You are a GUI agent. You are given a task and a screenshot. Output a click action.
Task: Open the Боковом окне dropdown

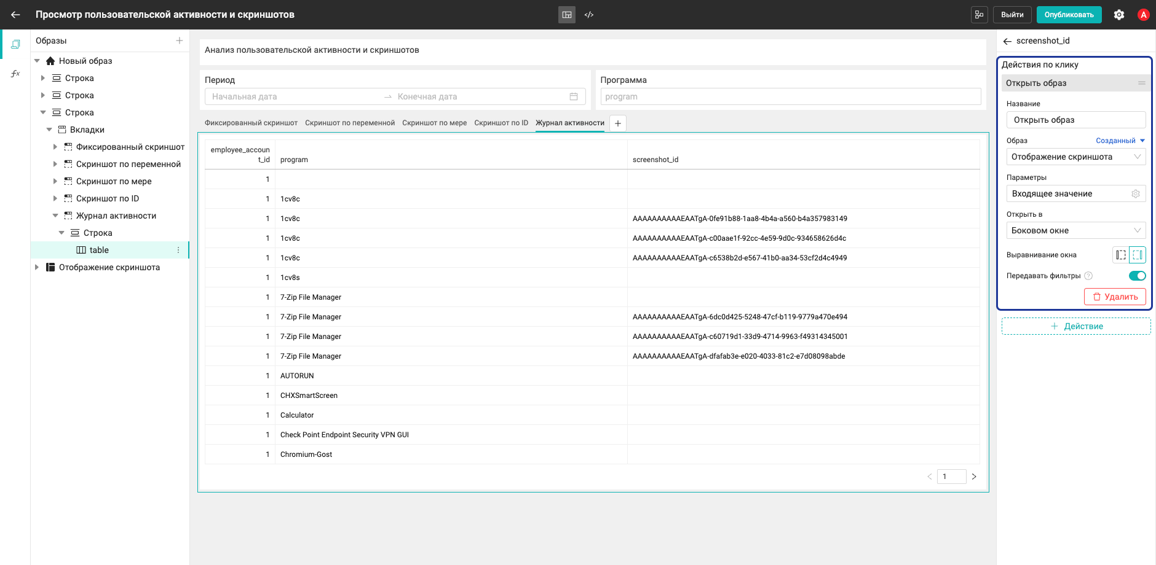(1076, 230)
